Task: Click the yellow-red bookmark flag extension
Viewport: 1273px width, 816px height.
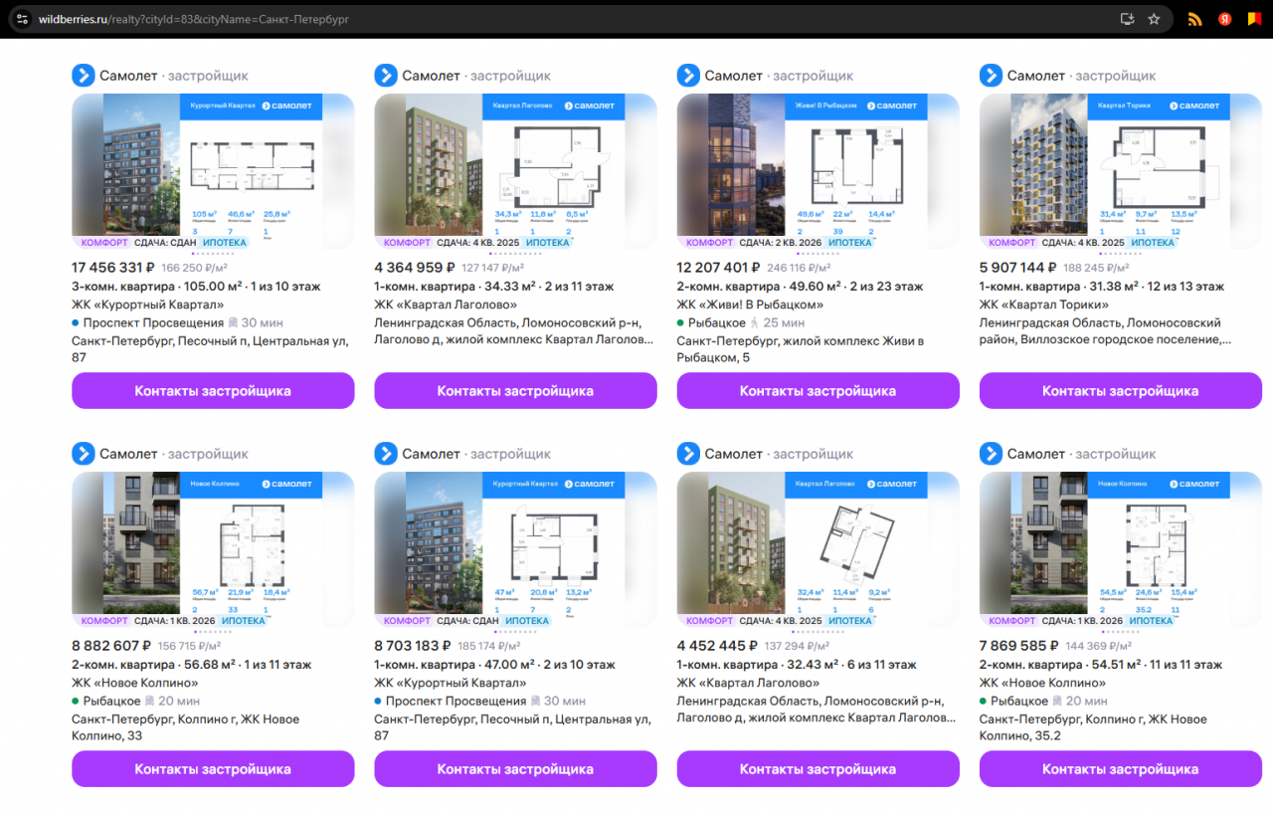Action: click(1255, 19)
